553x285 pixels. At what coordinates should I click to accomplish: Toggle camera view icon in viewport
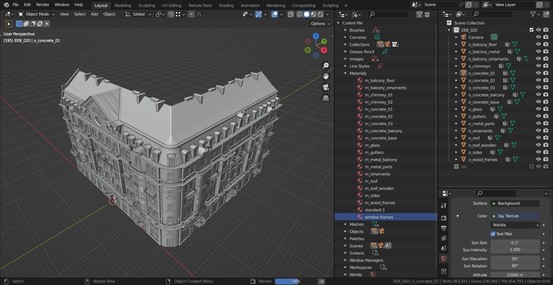click(326, 87)
